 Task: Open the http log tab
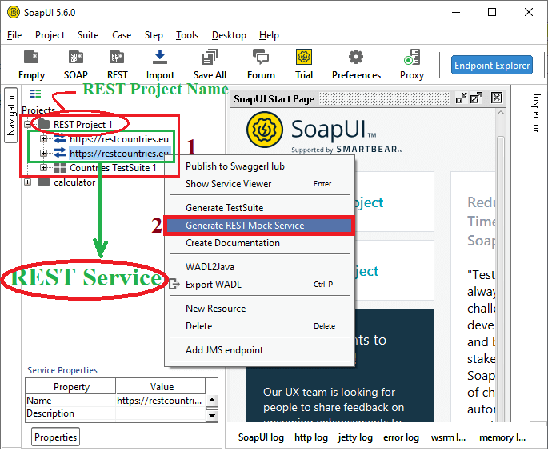coord(311,437)
